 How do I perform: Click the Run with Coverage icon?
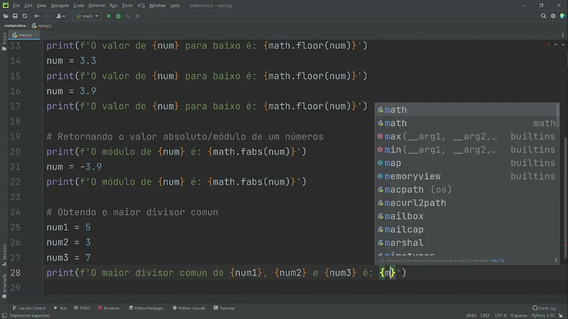pyautogui.click(x=128, y=16)
